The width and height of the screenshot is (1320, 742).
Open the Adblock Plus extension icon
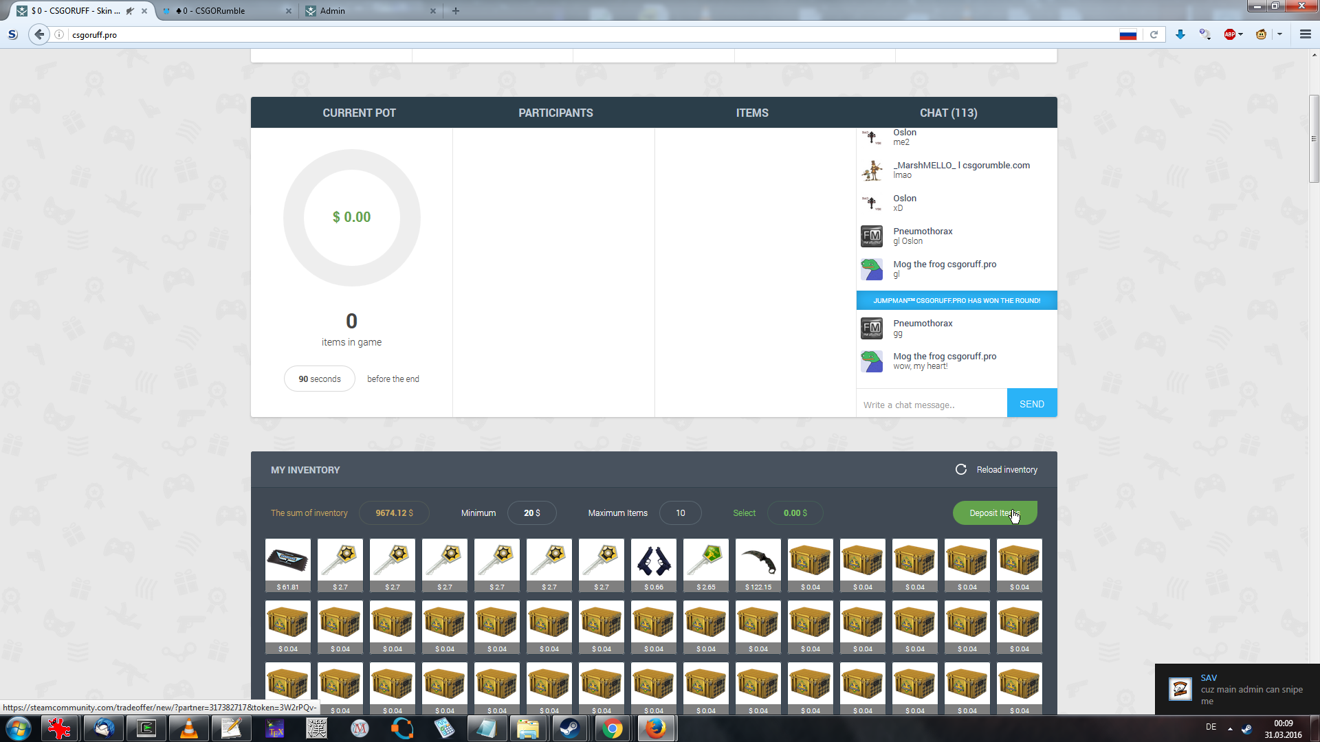point(1229,34)
